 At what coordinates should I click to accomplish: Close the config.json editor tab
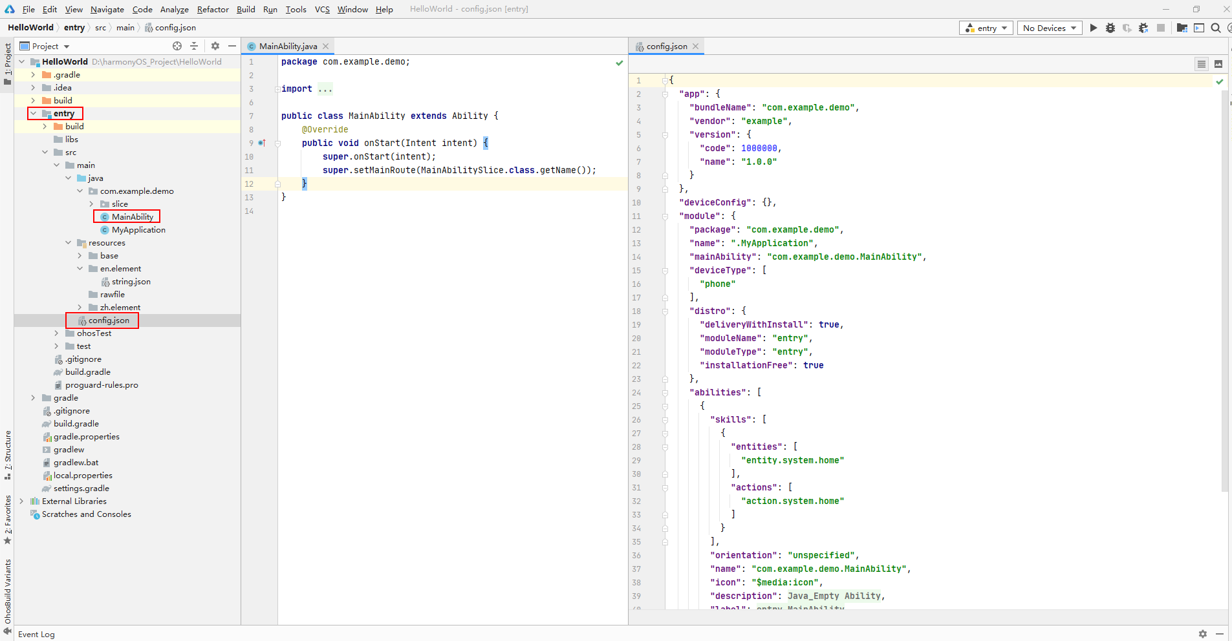click(x=696, y=46)
